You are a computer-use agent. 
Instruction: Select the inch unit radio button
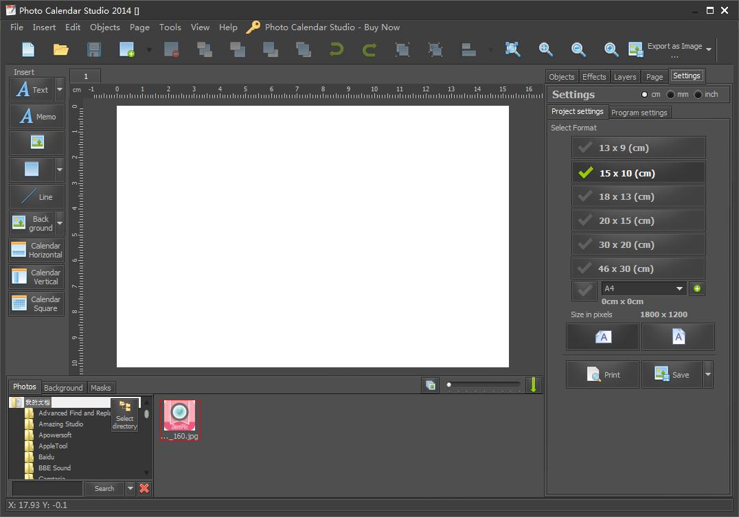(x=698, y=95)
